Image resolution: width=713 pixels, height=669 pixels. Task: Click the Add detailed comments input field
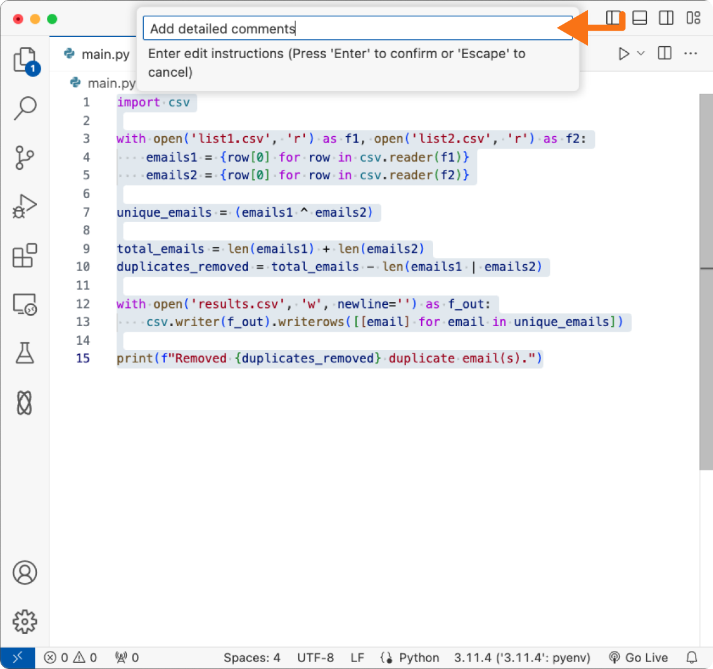coord(357,28)
